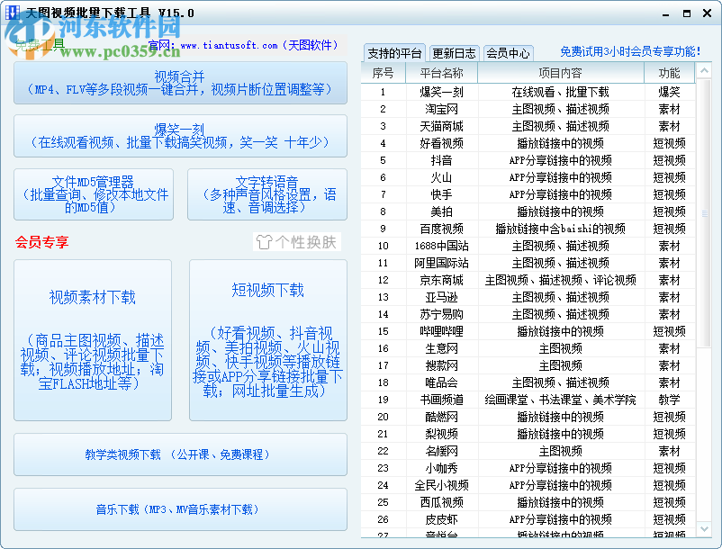The width and height of the screenshot is (722, 549).
Task: Open 视频素材下载 member feature
Action: 93,340
